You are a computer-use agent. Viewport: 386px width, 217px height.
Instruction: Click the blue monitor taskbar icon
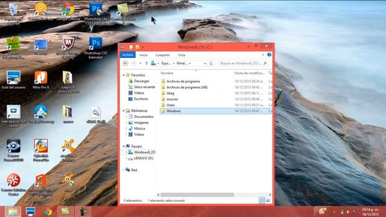tap(30, 212)
